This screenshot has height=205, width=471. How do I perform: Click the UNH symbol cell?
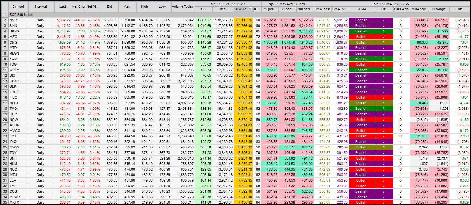tap(18, 158)
